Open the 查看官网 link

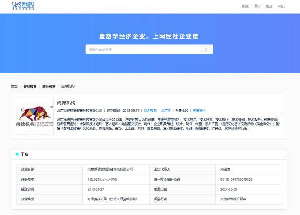point(199,111)
